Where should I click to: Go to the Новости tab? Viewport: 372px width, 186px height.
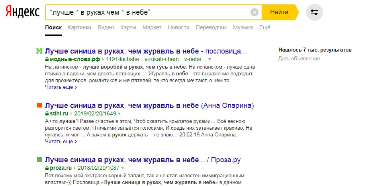point(179,28)
